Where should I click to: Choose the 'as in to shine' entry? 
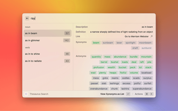click(47, 54)
